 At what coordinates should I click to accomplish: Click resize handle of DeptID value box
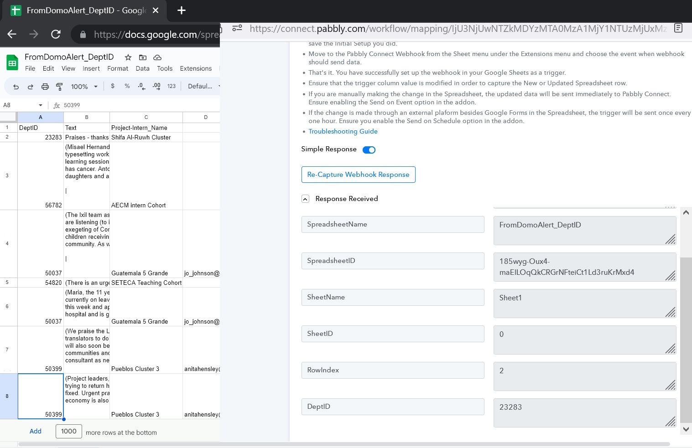click(x=670, y=421)
